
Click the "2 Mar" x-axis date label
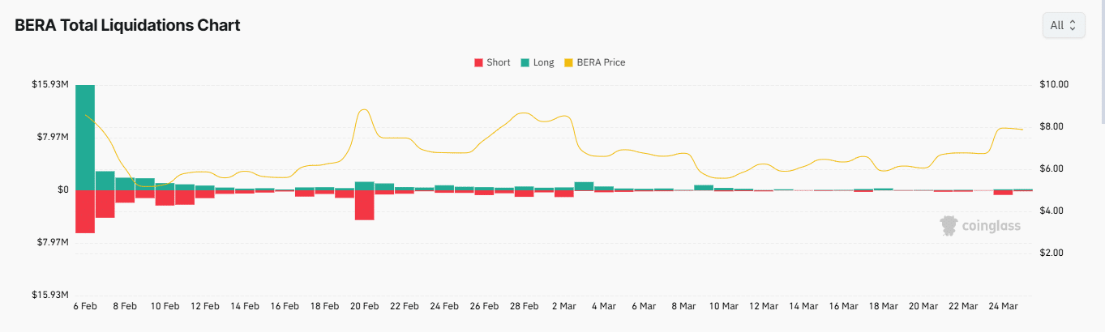coord(564,306)
